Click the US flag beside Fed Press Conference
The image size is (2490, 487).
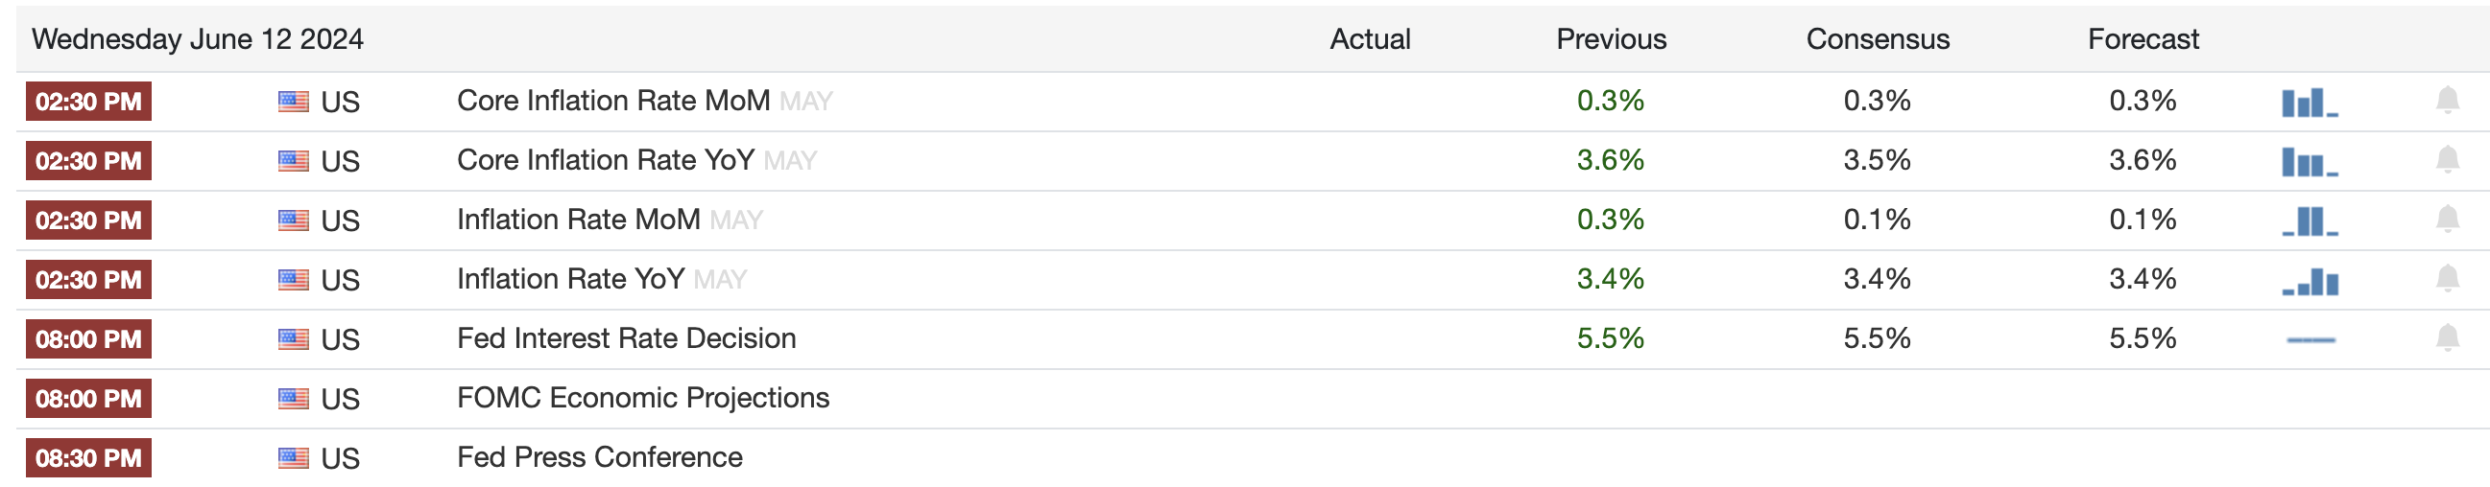coord(294,458)
